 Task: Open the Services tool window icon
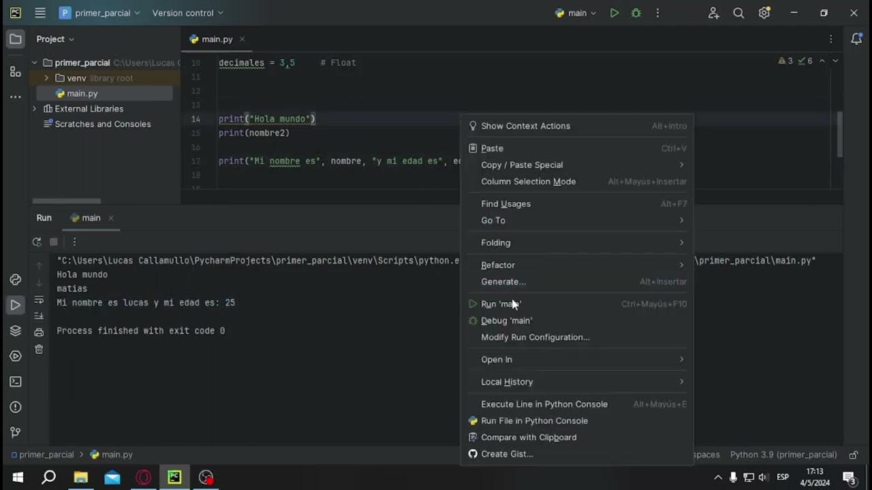pos(15,356)
